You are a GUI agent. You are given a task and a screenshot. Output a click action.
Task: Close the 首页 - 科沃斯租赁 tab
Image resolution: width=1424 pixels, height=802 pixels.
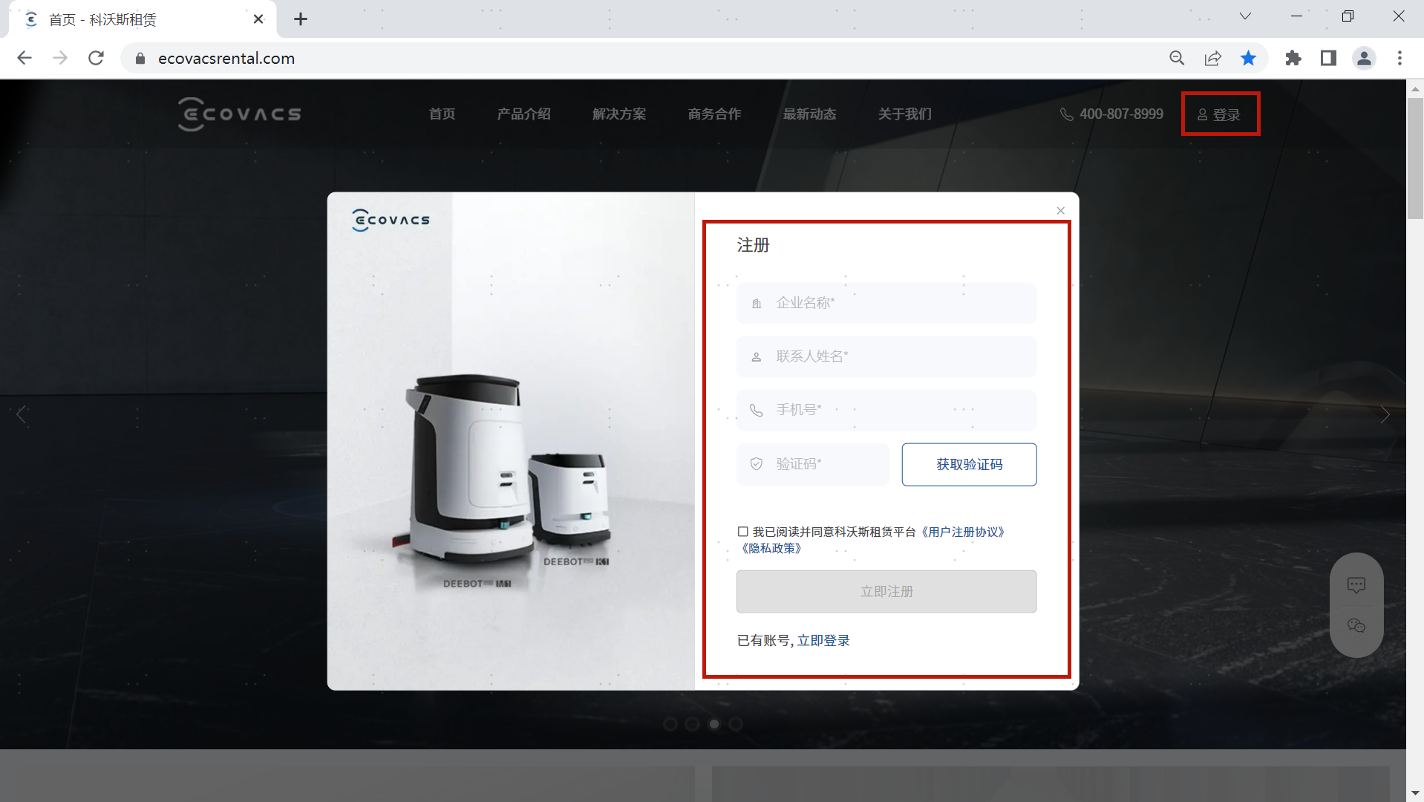pyautogui.click(x=258, y=19)
